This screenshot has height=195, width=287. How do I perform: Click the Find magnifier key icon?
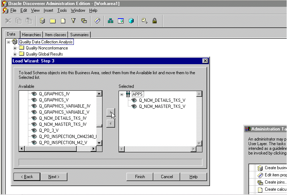[x=144, y=21]
